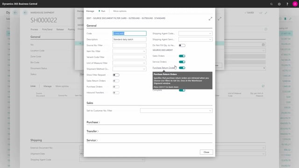Expand the filter card dialog to full screen
Screen dimensions: 299x168
210,19
